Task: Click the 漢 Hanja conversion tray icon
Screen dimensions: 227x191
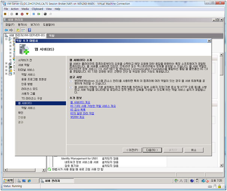Action: (x=186, y=181)
